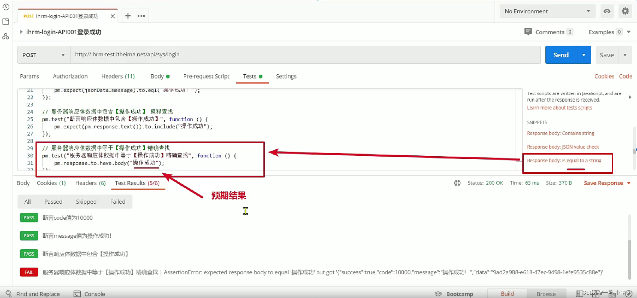Open Find and Replace
This screenshot has width=637, height=298.
(33, 294)
